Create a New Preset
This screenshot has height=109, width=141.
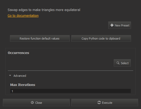120,25
